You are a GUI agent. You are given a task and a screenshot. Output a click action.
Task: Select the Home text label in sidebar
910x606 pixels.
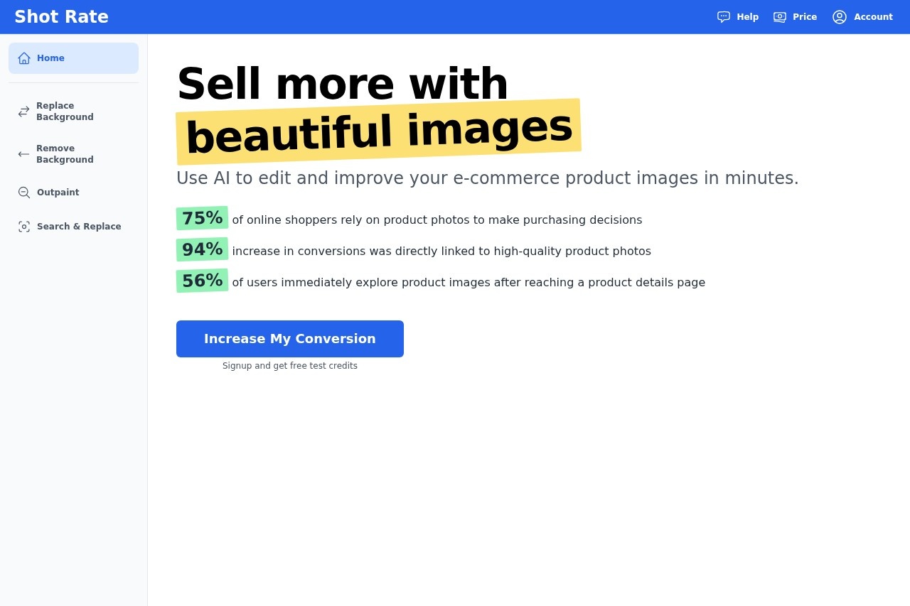point(50,58)
